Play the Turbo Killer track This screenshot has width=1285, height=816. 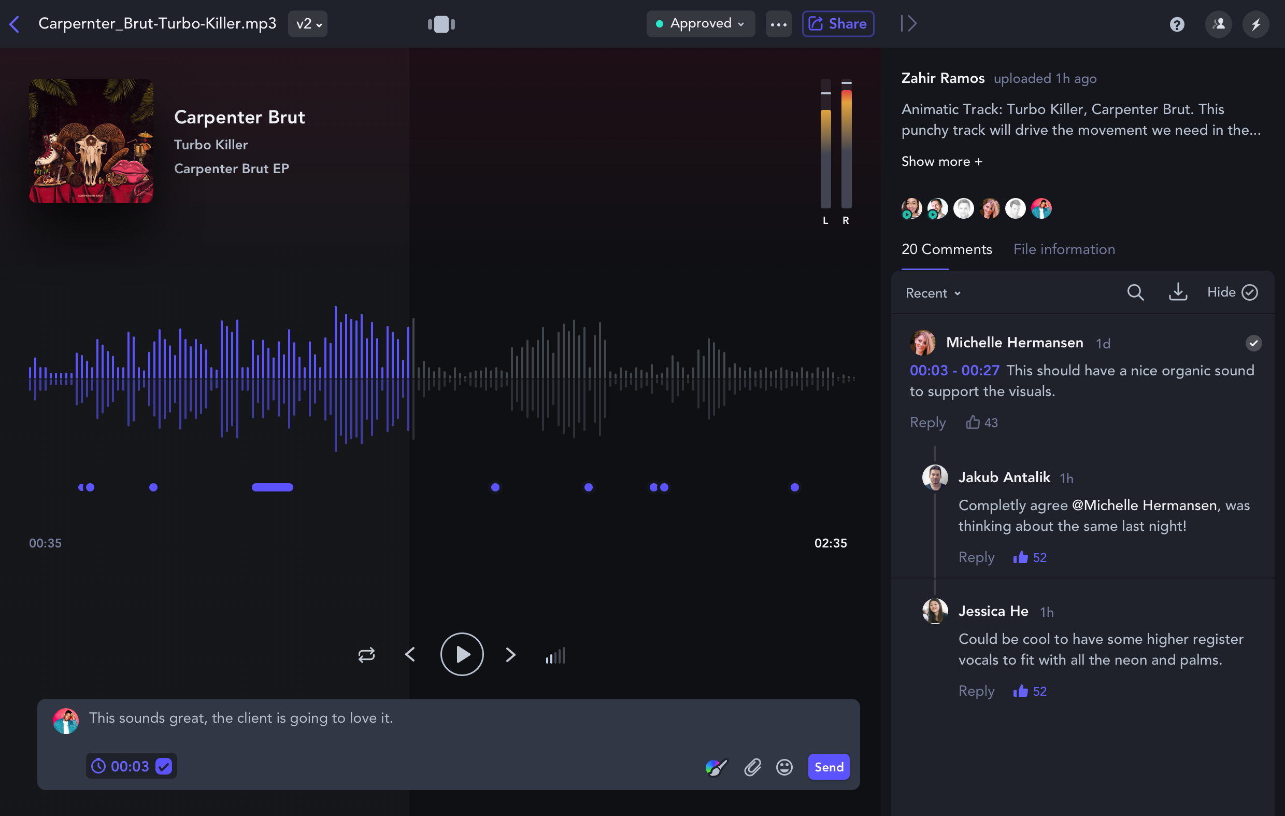462,654
